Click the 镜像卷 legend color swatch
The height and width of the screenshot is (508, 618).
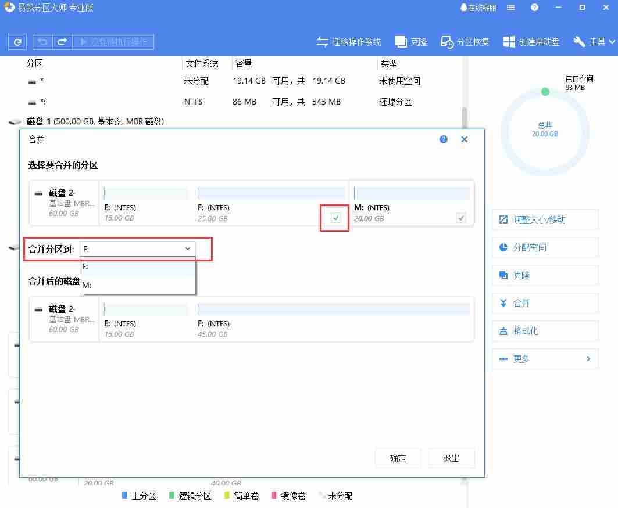(274, 495)
